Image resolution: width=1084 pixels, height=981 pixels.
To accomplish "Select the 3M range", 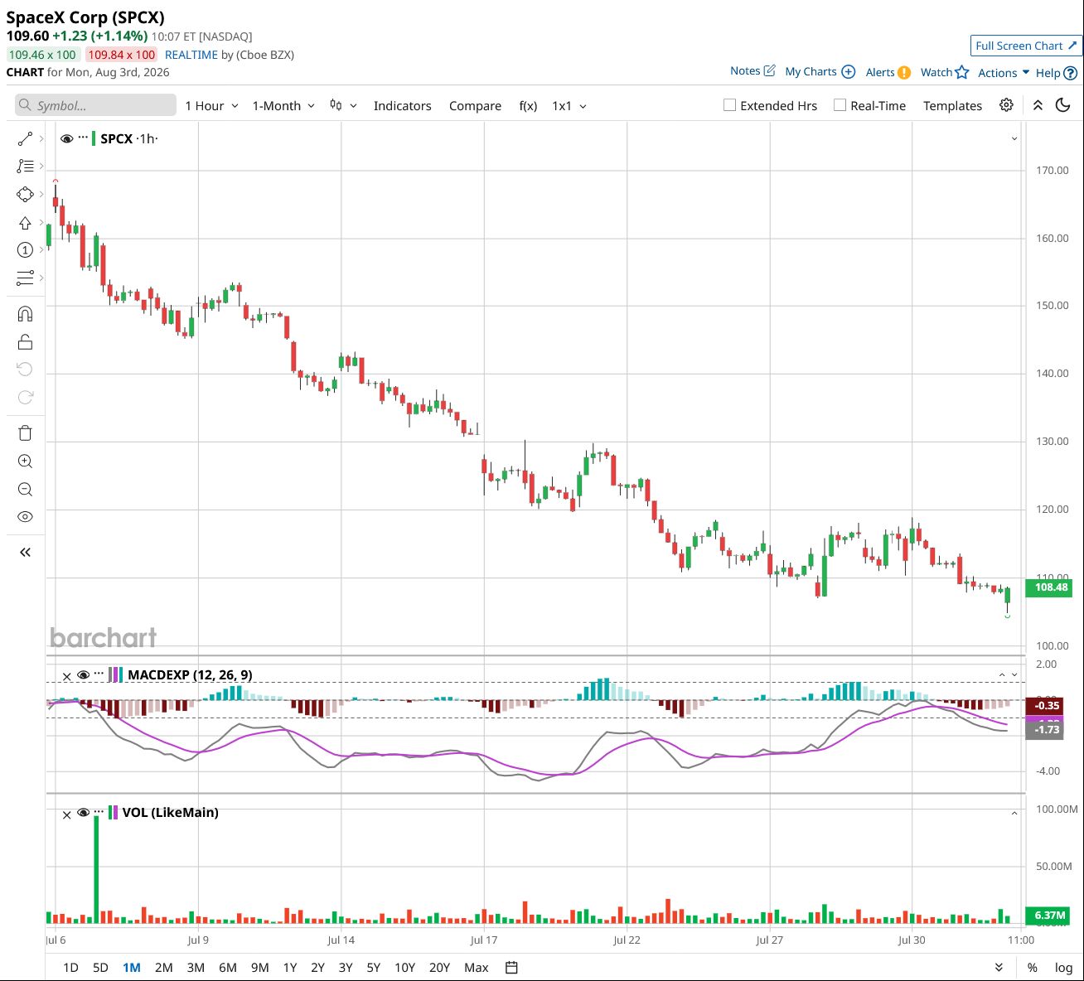I will tap(196, 968).
